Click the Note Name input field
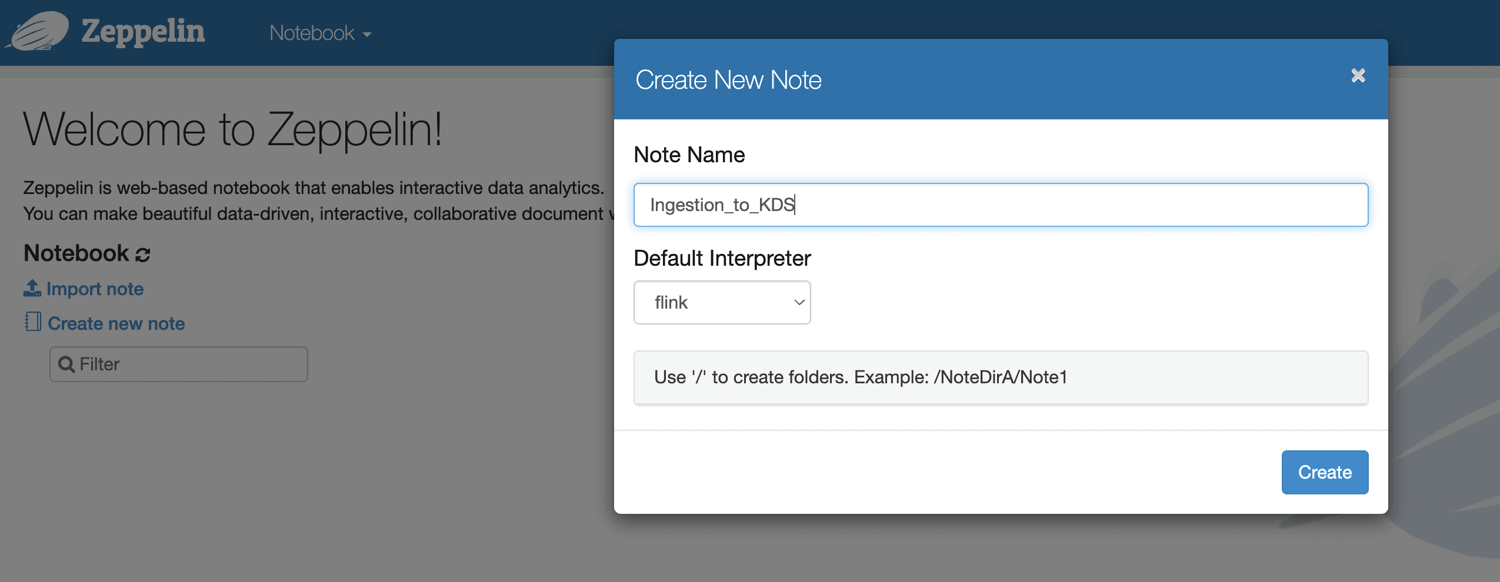Viewport: 1500px width, 582px height. point(1001,205)
